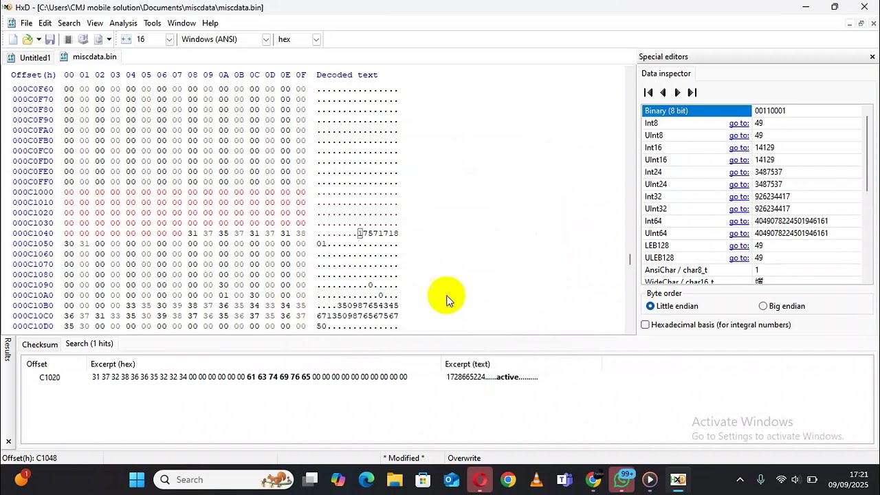Expand the Open file recent-files arrow
880x495 pixels.
38,39
